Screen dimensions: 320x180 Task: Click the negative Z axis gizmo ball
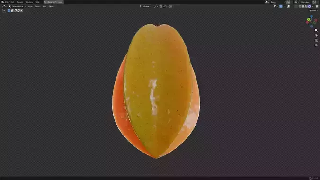pos(311,26)
